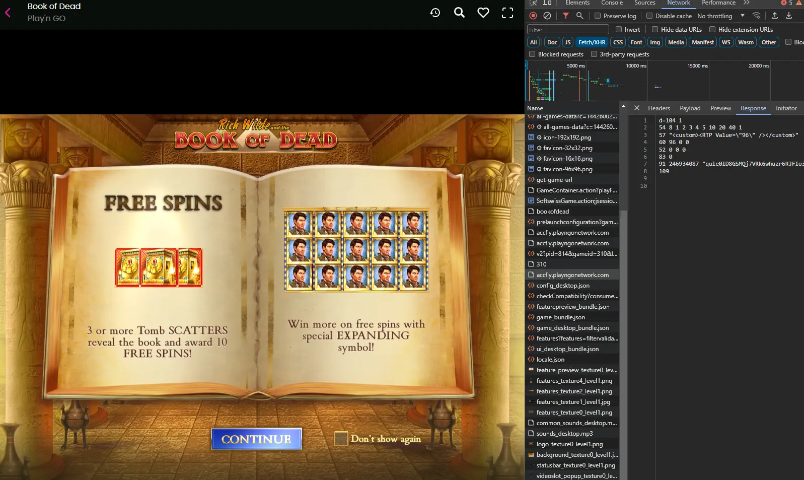
Task: Sort requests using the Name column arrow
Action: 623,106
